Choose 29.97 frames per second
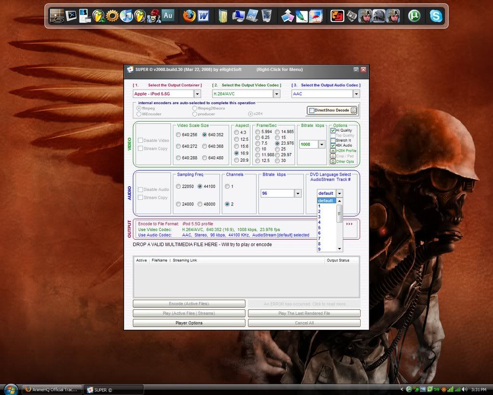Image resolution: width=493 pixels, height=395 pixels. pyautogui.click(x=277, y=155)
